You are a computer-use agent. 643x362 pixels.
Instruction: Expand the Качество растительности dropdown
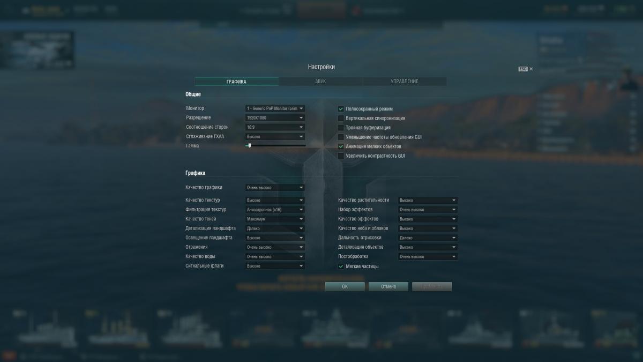click(x=428, y=200)
